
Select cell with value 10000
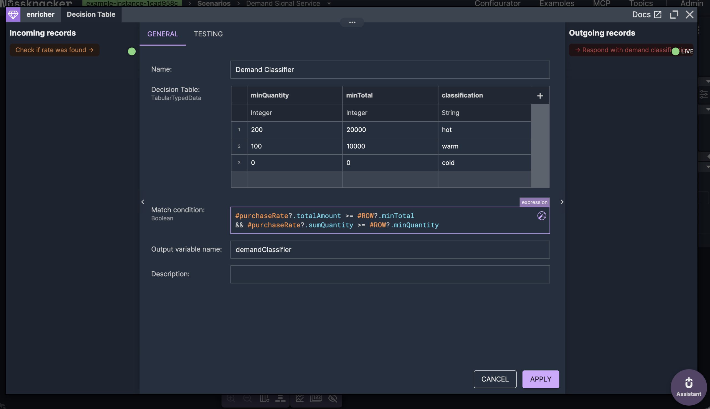390,146
